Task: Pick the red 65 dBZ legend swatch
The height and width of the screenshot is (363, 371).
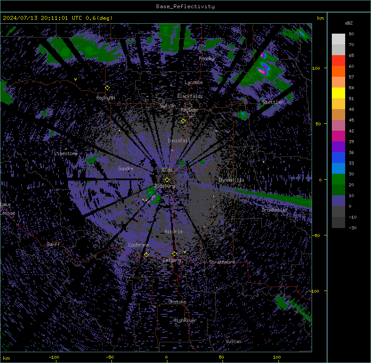Action: tap(338, 61)
